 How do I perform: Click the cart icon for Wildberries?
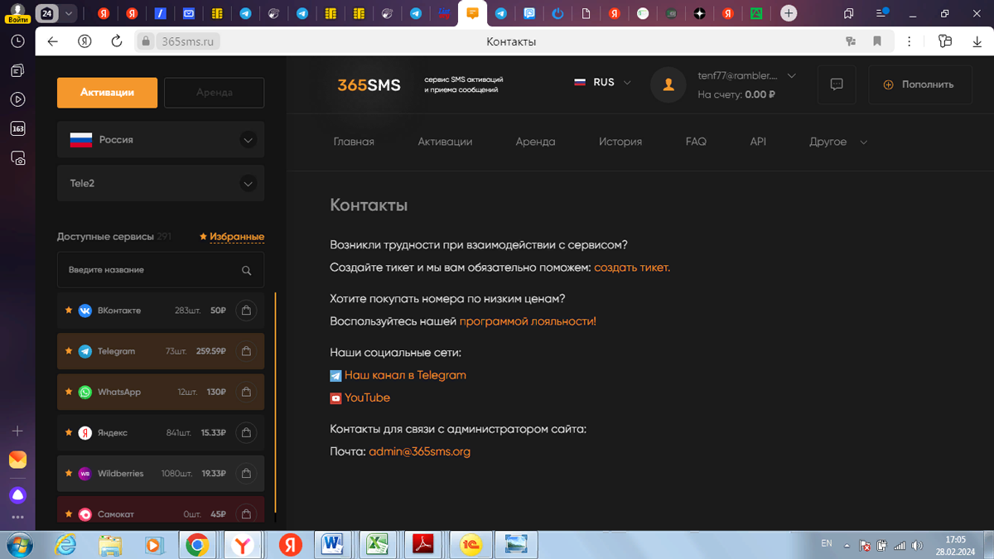[246, 474]
